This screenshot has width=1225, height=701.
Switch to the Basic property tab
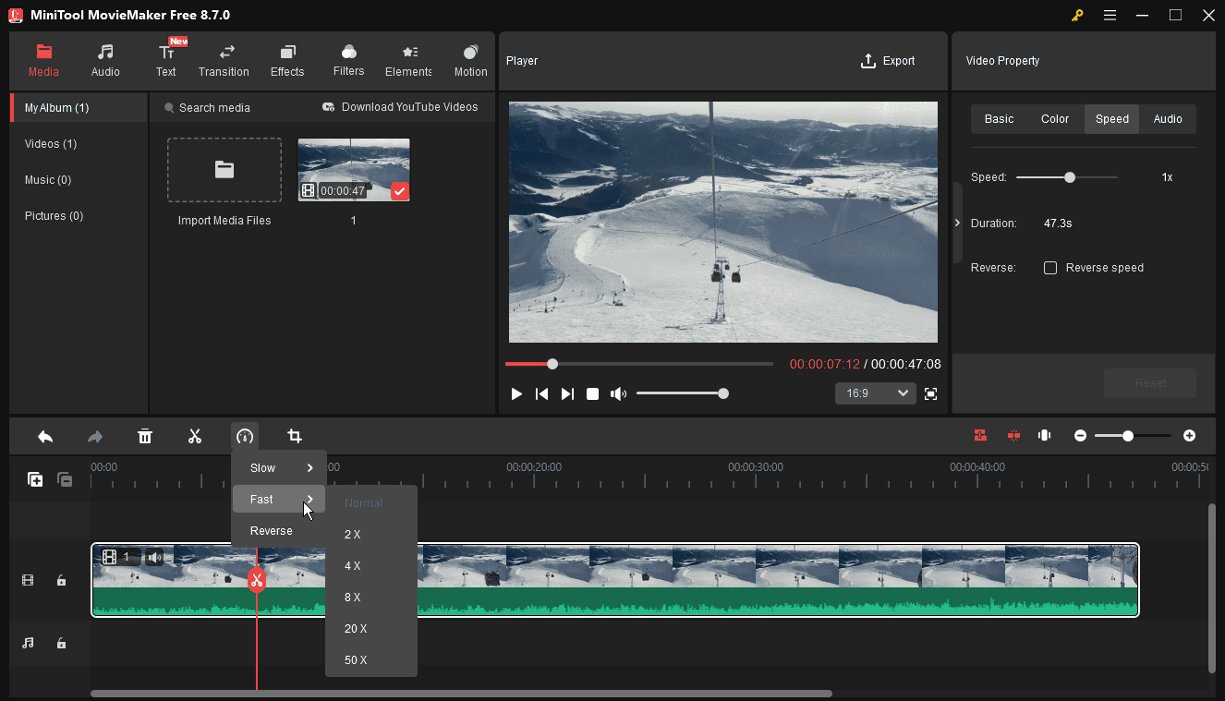(x=999, y=119)
